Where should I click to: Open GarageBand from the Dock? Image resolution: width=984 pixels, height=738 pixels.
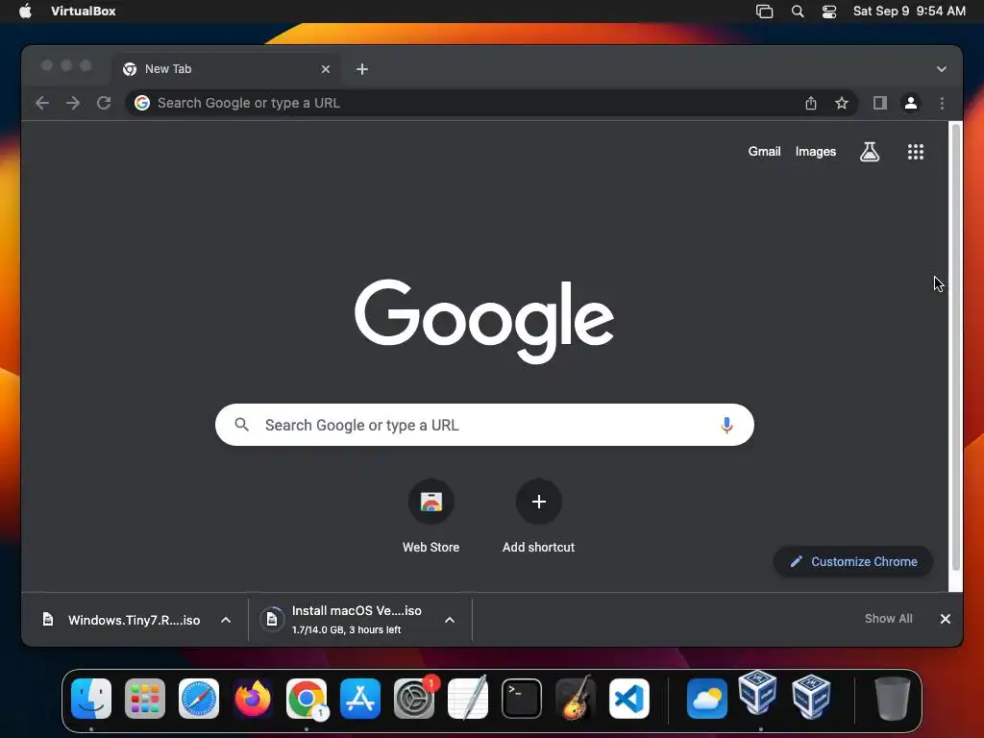pyautogui.click(x=576, y=699)
